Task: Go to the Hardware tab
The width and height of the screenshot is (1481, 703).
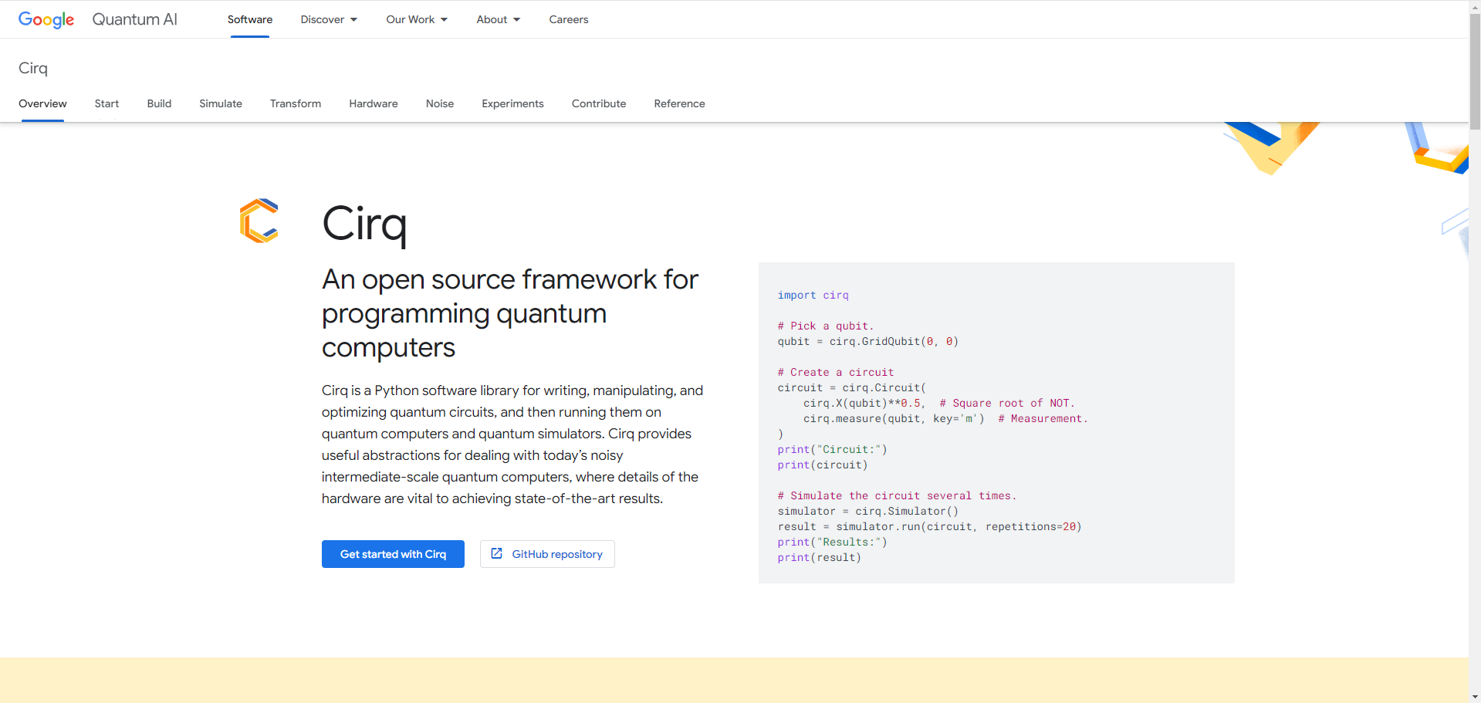Action: 374,103
